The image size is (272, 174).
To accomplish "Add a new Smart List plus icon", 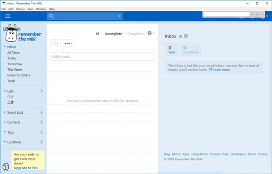I will click(x=41, y=112).
